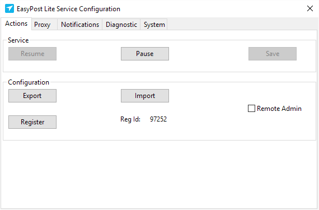Image resolution: width=319 pixels, height=210 pixels.
Task: Switch to the Actions tab
Action: coord(16,24)
